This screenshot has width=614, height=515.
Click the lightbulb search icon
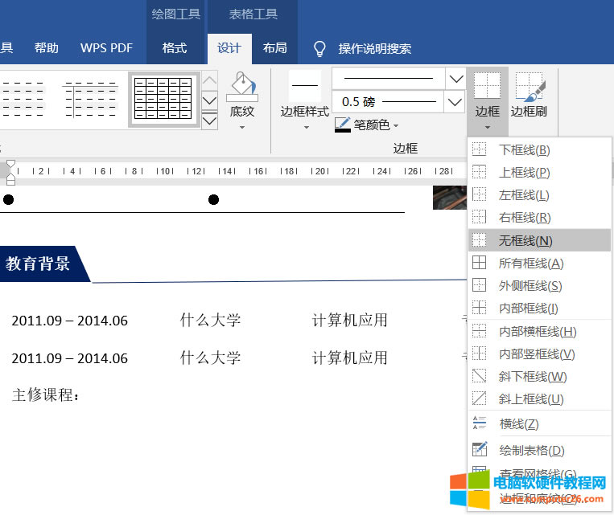click(x=320, y=48)
